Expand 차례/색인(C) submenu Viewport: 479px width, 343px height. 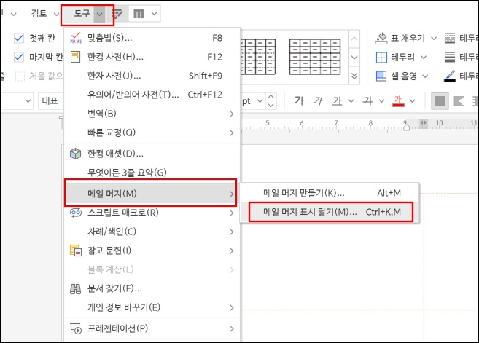click(152, 232)
